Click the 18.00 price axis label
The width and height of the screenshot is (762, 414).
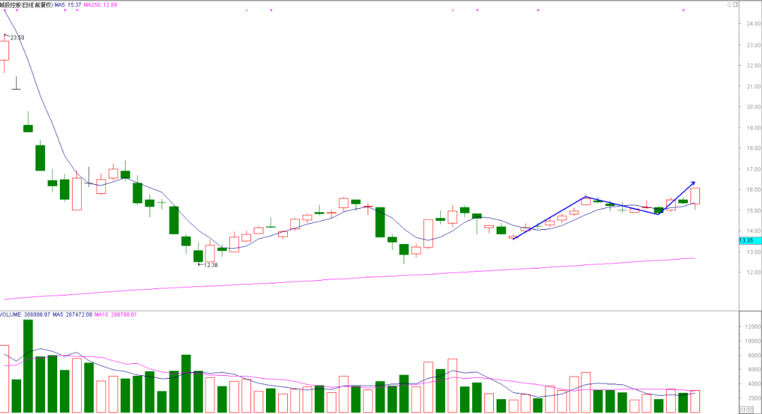click(x=754, y=149)
